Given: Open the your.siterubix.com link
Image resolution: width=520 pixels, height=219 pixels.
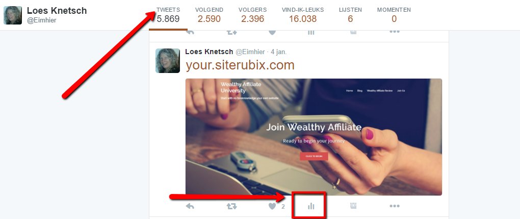Looking at the screenshot, I should click(240, 65).
